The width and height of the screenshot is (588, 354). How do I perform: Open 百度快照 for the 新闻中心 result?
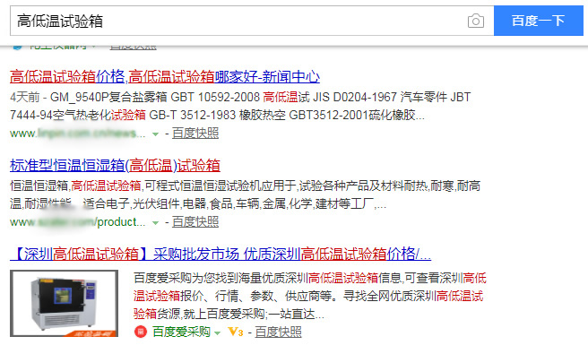(195, 134)
